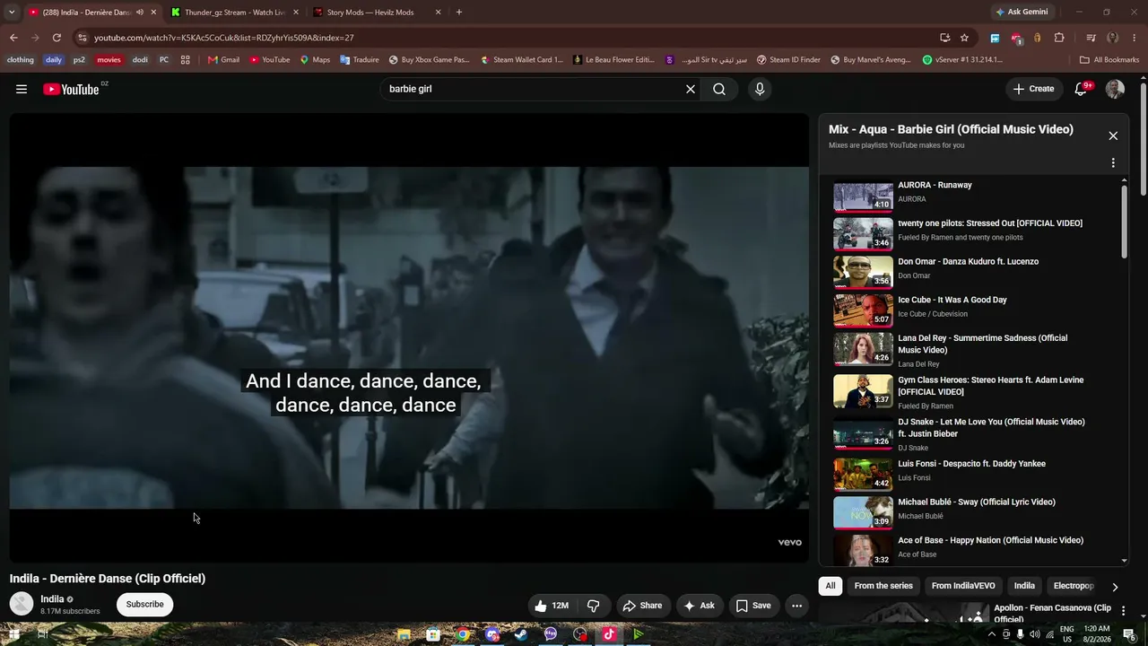This screenshot has width=1148, height=646.
Task: Reload the YouTube page
Action: [57, 38]
